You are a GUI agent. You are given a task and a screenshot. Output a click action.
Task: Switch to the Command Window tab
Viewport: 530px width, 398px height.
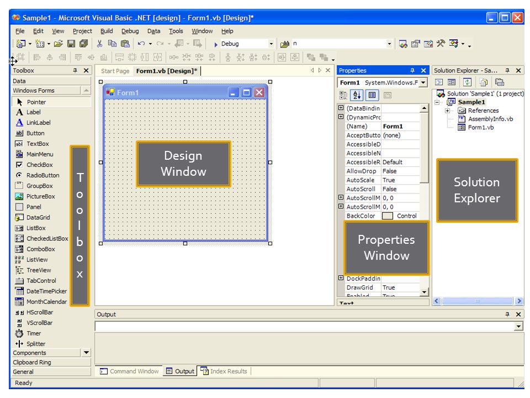tap(129, 371)
